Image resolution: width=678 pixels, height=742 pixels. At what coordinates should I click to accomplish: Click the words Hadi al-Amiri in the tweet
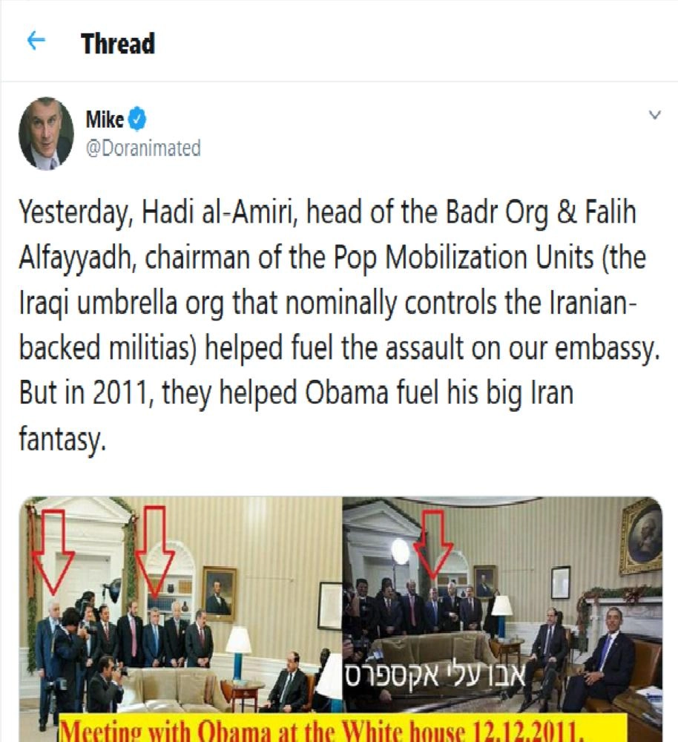coord(217,212)
